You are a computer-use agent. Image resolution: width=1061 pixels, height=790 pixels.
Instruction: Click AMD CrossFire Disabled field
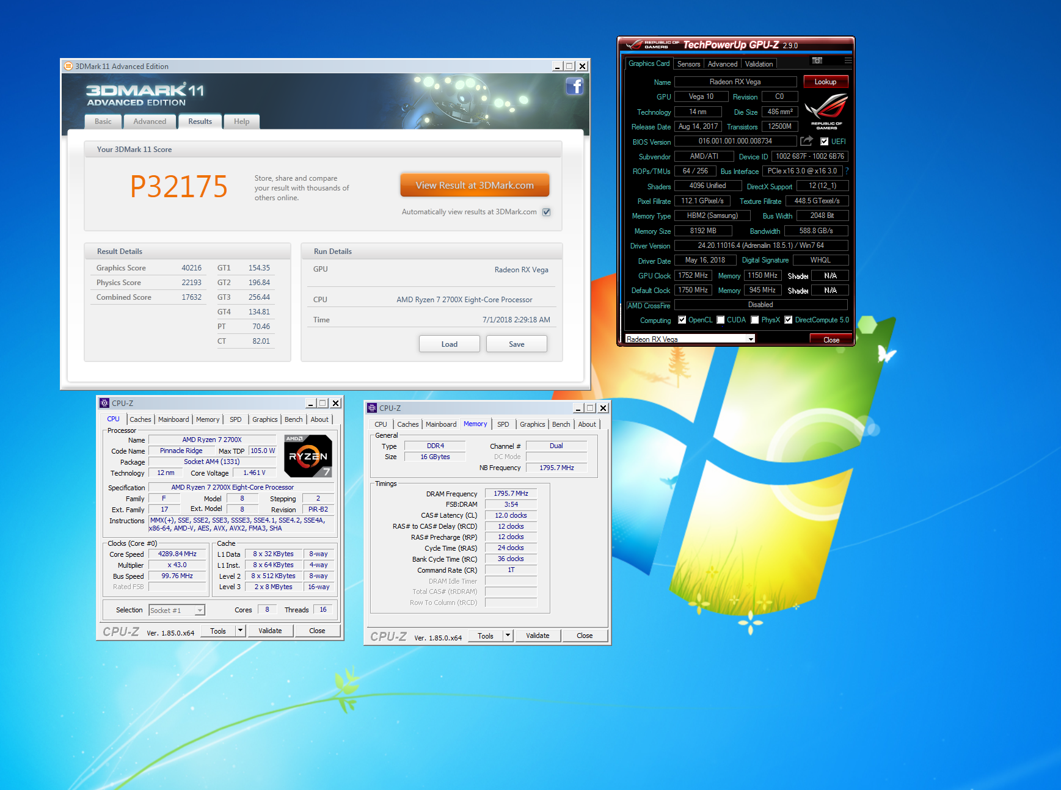coord(760,305)
